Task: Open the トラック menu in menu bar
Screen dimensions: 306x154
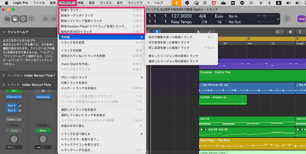Action: tap(67, 3)
